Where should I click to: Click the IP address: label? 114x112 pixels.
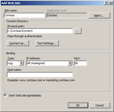click(33, 58)
